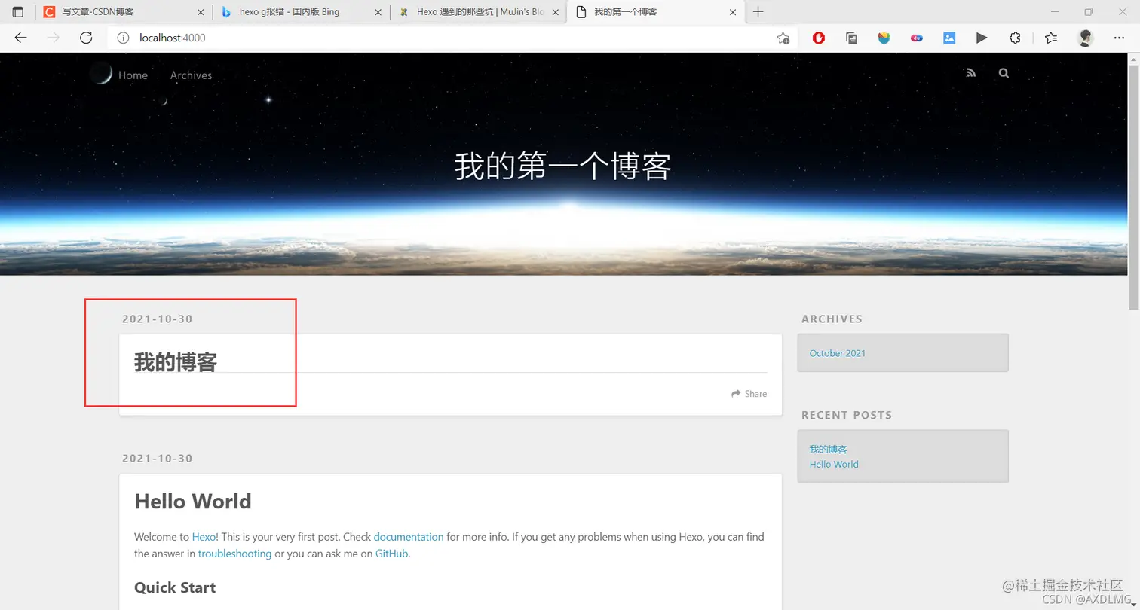Screen dimensions: 1140x610
Task: Open the Extensions puzzle piece menu
Action: coord(1015,38)
